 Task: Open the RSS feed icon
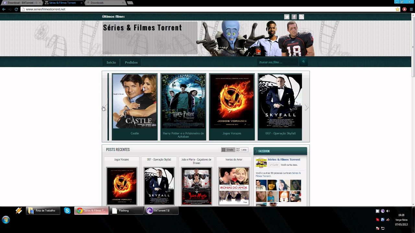pyautogui.click(x=302, y=17)
